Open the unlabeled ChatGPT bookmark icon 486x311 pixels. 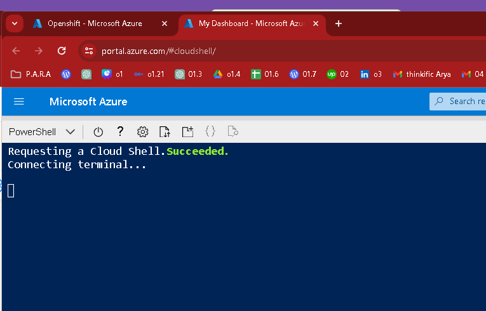[x=86, y=74]
